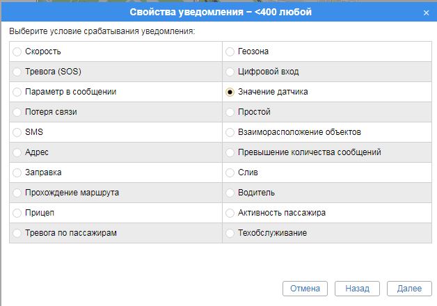
Task: Click the Значение датчика radio button
Action: click(x=230, y=92)
